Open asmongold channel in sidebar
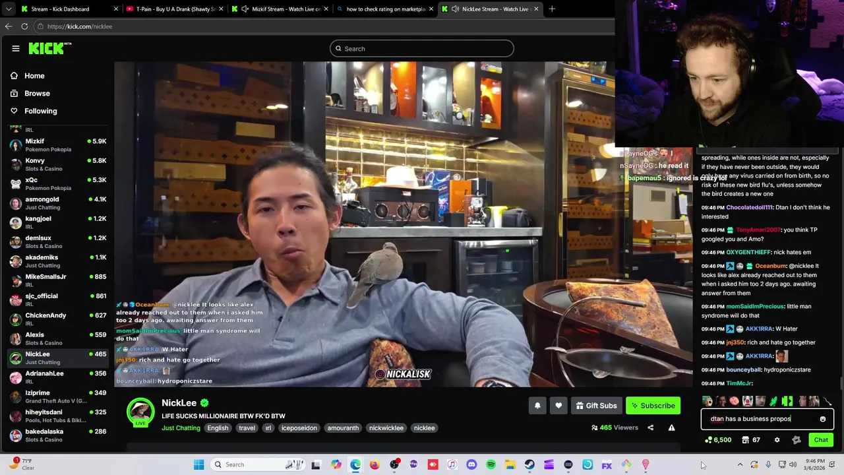Image resolution: width=844 pixels, height=475 pixels. tap(57, 203)
